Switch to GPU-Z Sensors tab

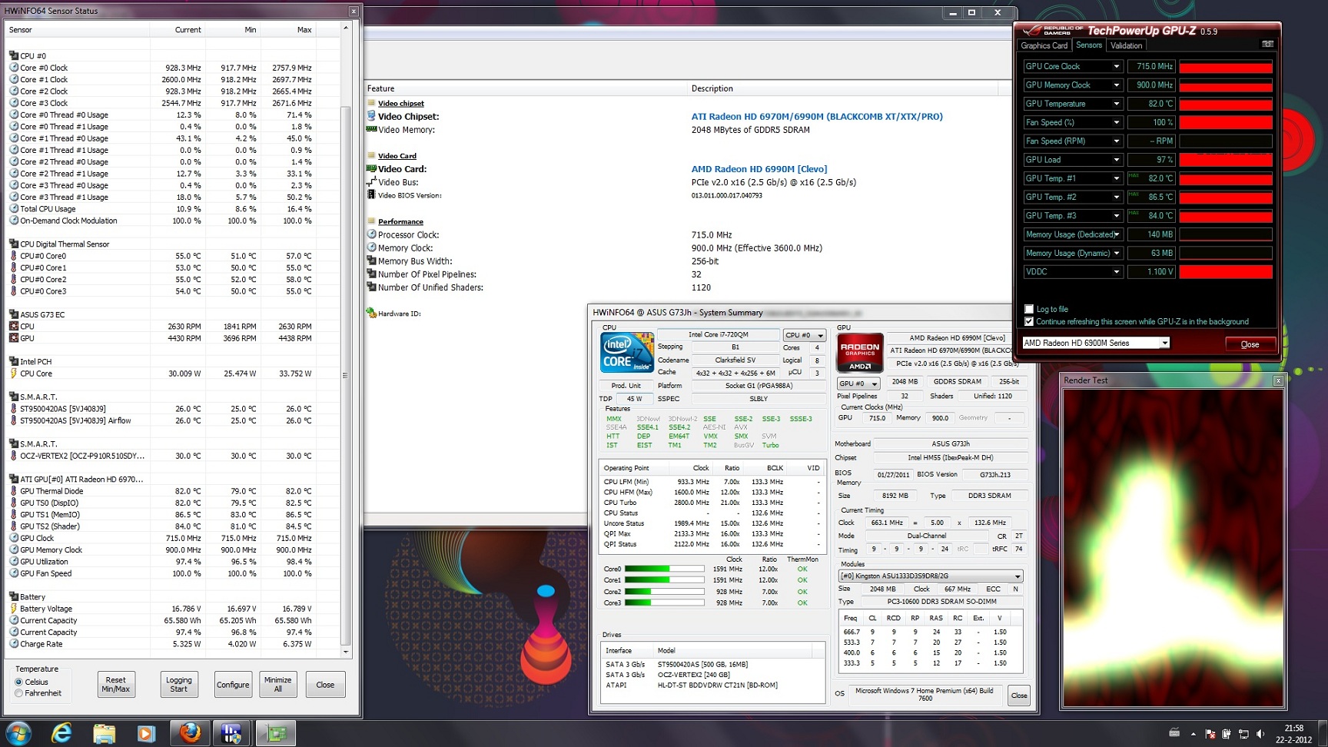point(1089,45)
